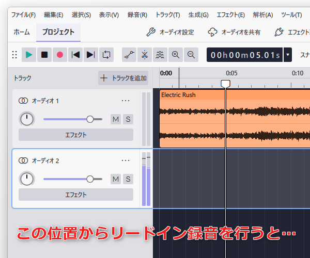
Task: Zoom in on the timeline
Action: [176, 55]
